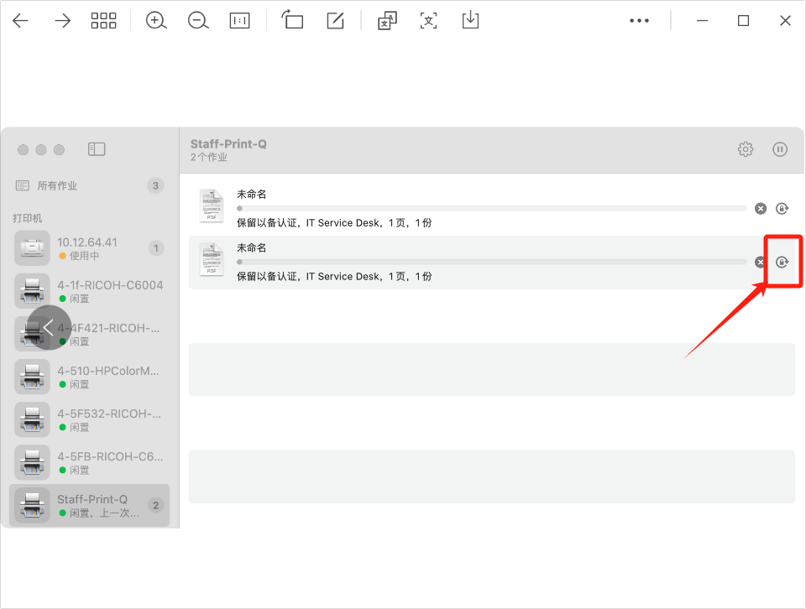Show image at 1:1 actual size
806x609 pixels.
coord(240,21)
